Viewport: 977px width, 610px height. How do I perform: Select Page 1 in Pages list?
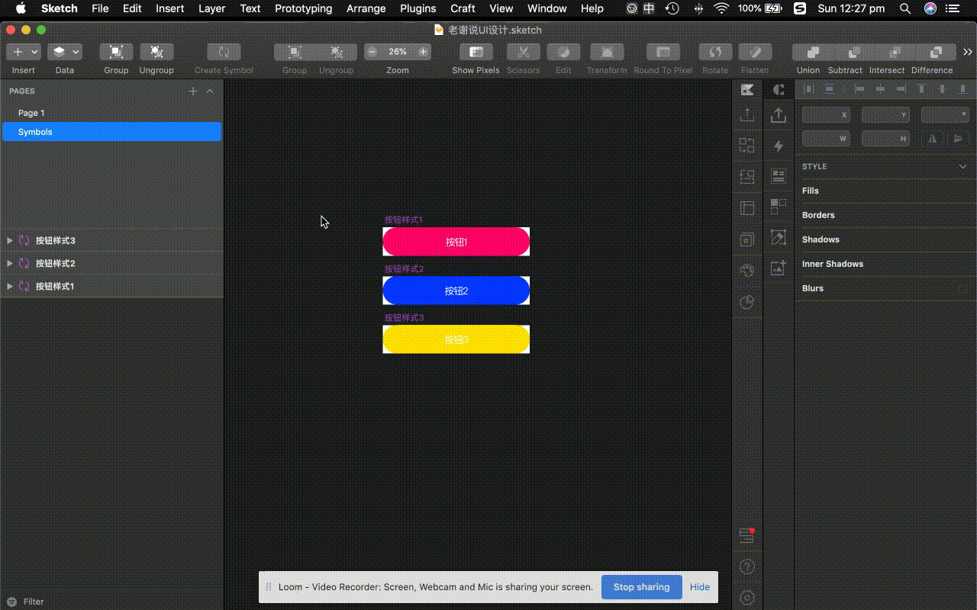(x=111, y=113)
